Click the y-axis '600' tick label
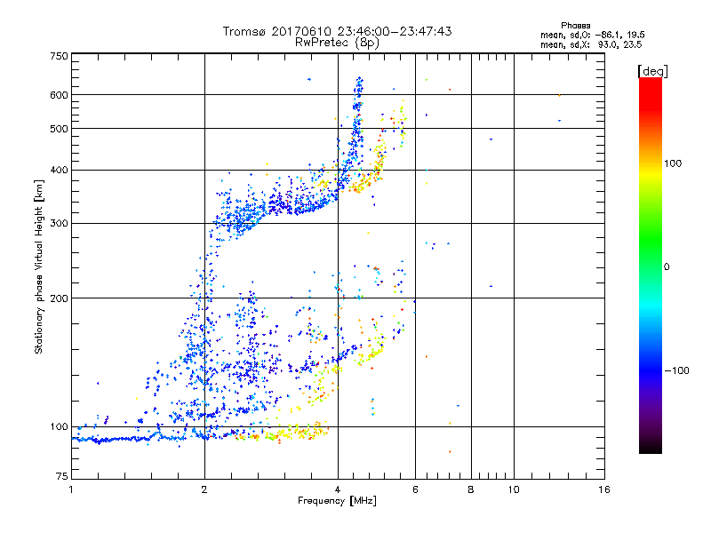Image resolution: width=711 pixels, height=533 pixels. [x=59, y=95]
